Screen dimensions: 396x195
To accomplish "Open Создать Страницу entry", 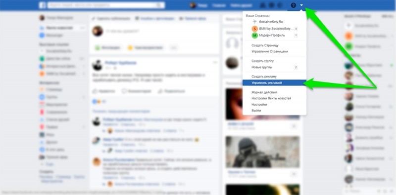I will click(x=265, y=45).
